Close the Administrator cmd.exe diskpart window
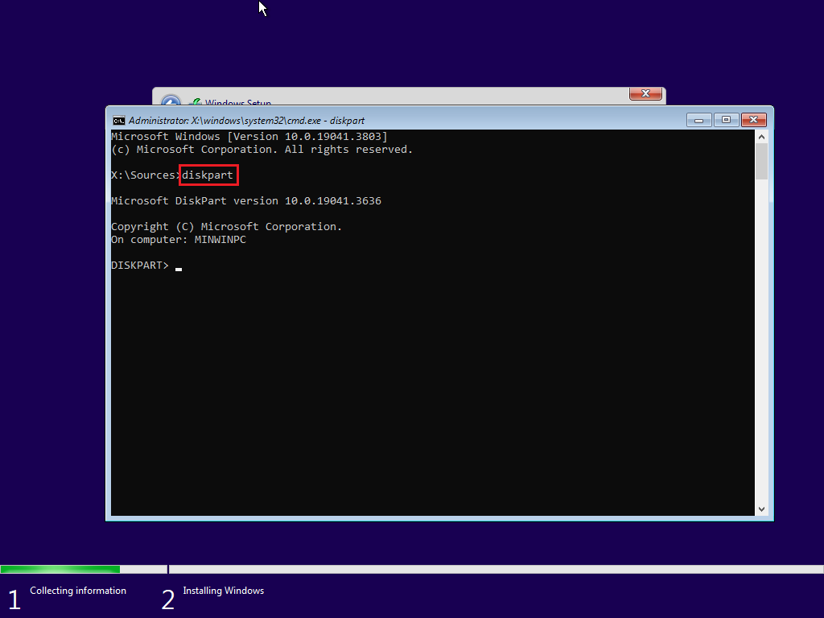The image size is (824, 618). point(753,121)
